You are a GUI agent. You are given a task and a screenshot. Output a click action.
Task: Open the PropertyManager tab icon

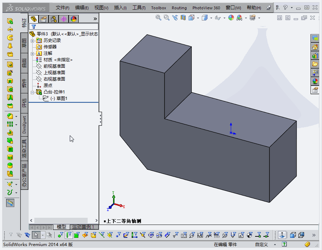pyautogui.click(x=44, y=19)
